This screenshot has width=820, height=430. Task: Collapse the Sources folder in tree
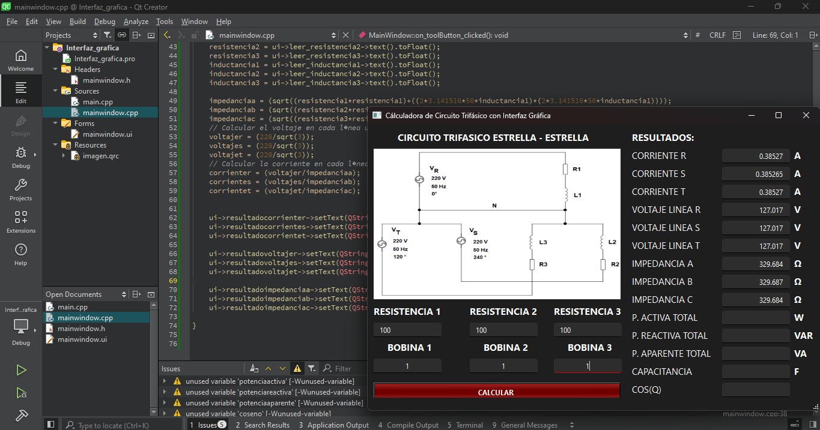tap(56, 91)
